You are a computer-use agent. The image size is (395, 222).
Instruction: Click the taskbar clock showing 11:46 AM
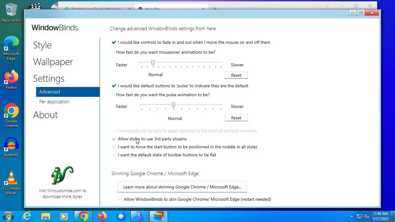380,216
